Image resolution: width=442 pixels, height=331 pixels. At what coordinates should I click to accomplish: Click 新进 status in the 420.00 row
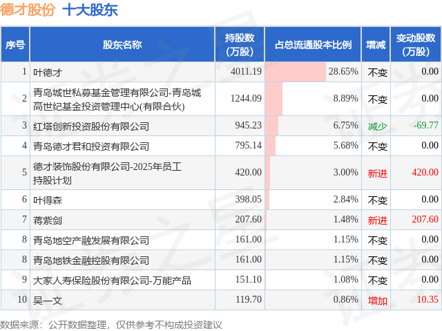(x=378, y=173)
